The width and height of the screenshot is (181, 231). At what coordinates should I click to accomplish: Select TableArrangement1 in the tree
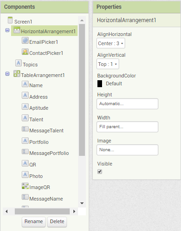point(43,75)
